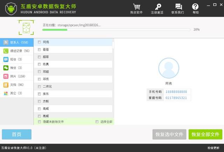The width and height of the screenshot is (224, 152).
Task: Open the 其它 (3) category label
Action: click(x=16, y=93)
